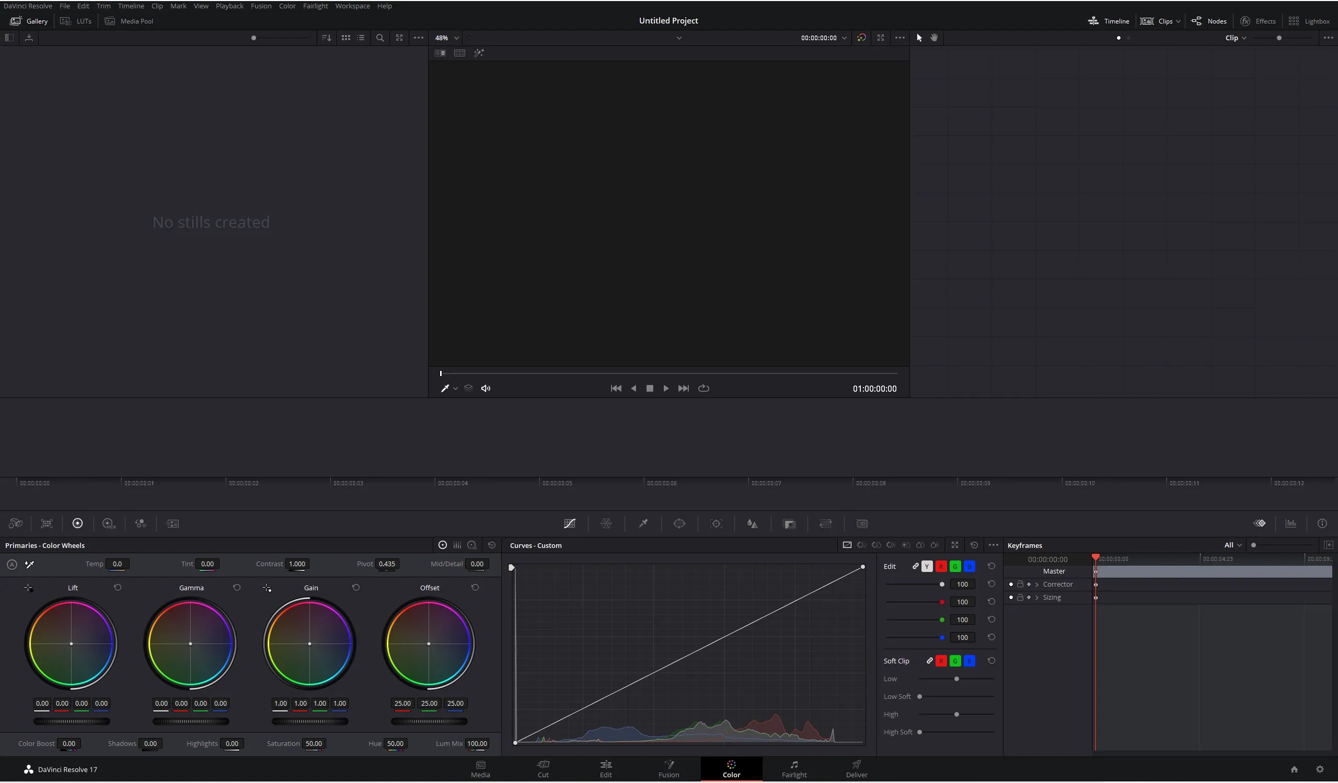The width and height of the screenshot is (1338, 783).
Task: Open the HDR color wheels palette
Action: pos(109,523)
